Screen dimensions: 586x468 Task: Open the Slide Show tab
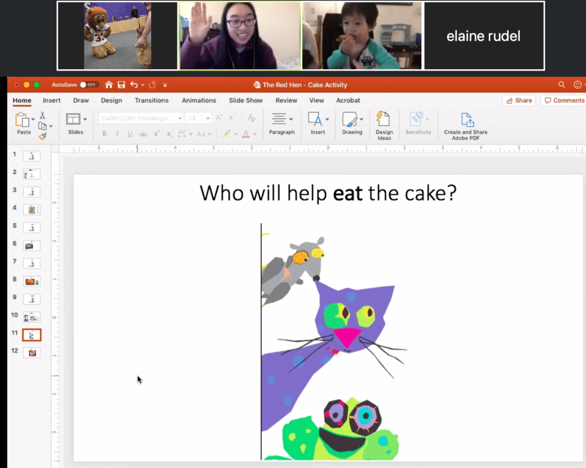coord(246,100)
